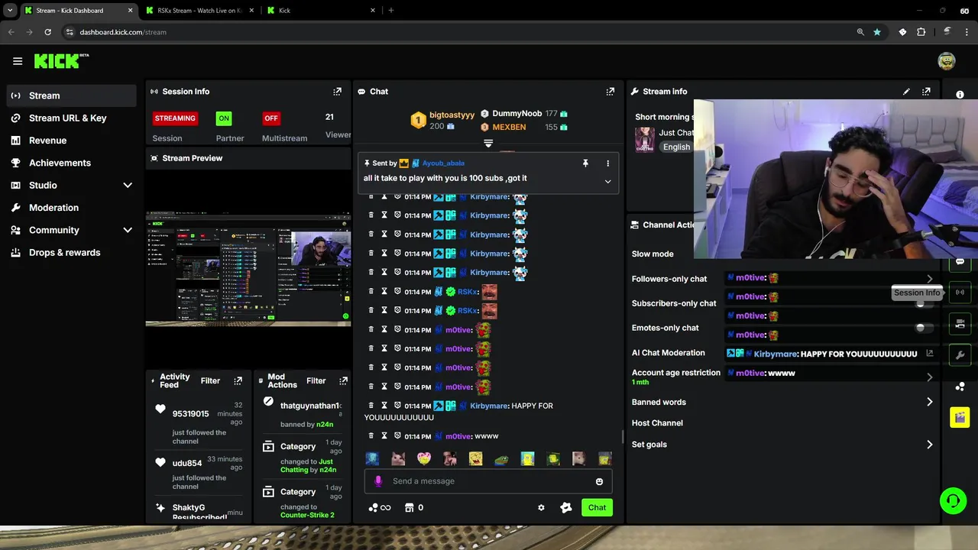Open the yellow clip icon in rail
The width and height of the screenshot is (978, 550).
pyautogui.click(x=960, y=417)
